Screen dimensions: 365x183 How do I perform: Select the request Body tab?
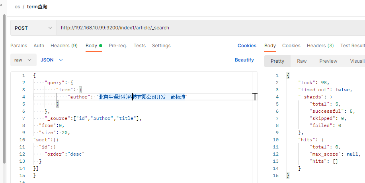pos(92,46)
